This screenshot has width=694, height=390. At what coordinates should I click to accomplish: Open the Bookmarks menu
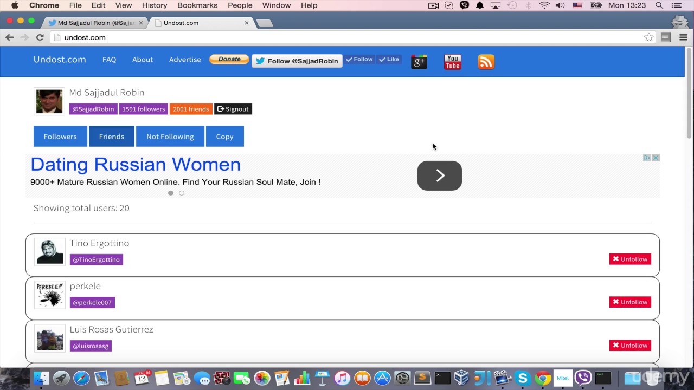pyautogui.click(x=197, y=5)
